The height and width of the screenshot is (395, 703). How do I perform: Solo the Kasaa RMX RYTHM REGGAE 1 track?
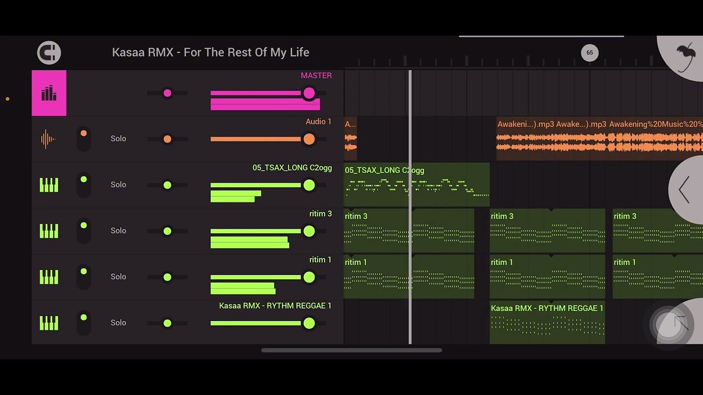118,323
